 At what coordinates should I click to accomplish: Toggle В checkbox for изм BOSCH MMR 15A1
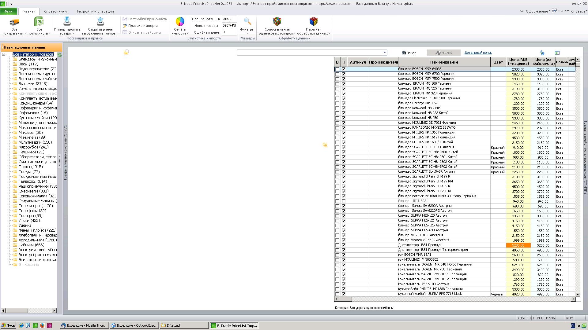tap(337, 255)
